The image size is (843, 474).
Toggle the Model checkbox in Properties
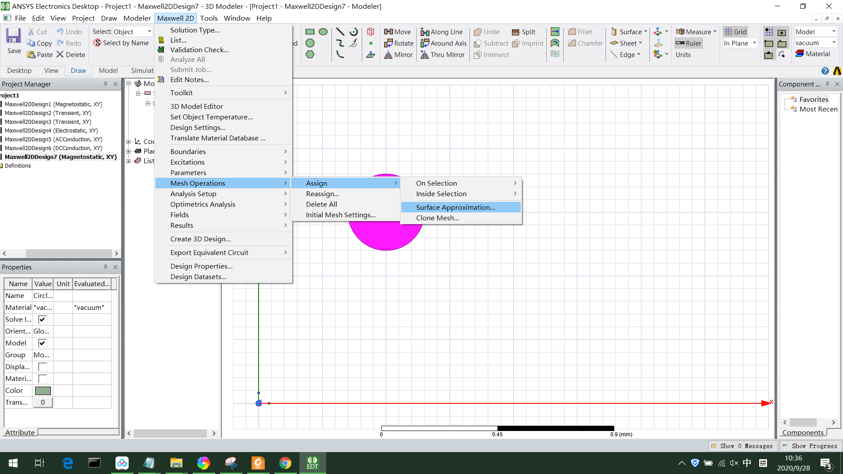click(x=42, y=343)
